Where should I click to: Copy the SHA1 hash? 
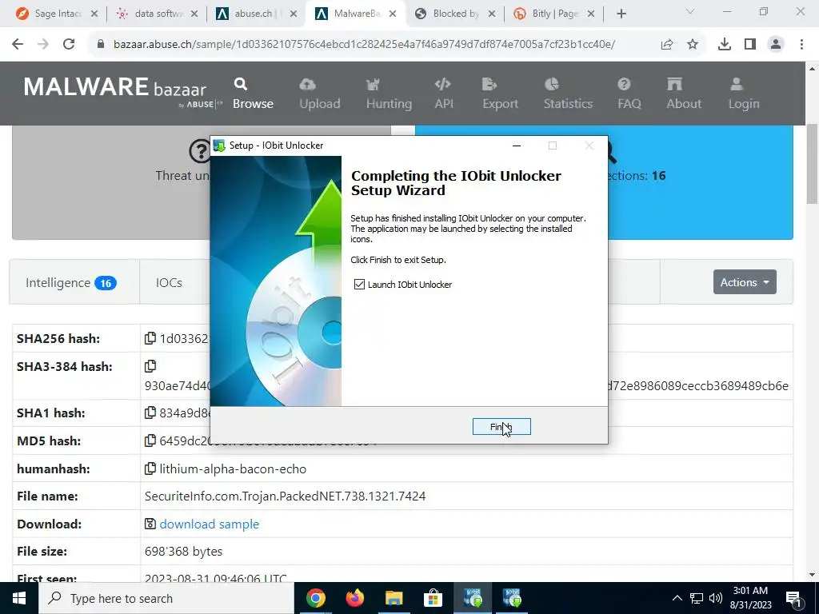pos(150,413)
